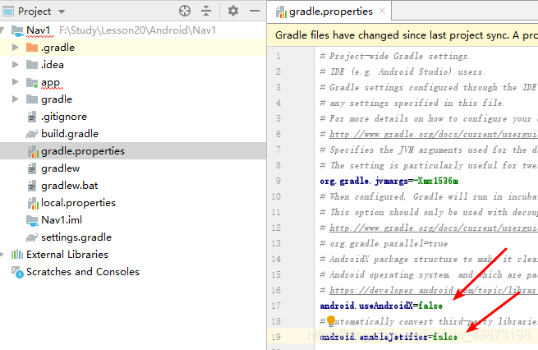Click the yellow intention lightbulb on line 18

(x=331, y=320)
